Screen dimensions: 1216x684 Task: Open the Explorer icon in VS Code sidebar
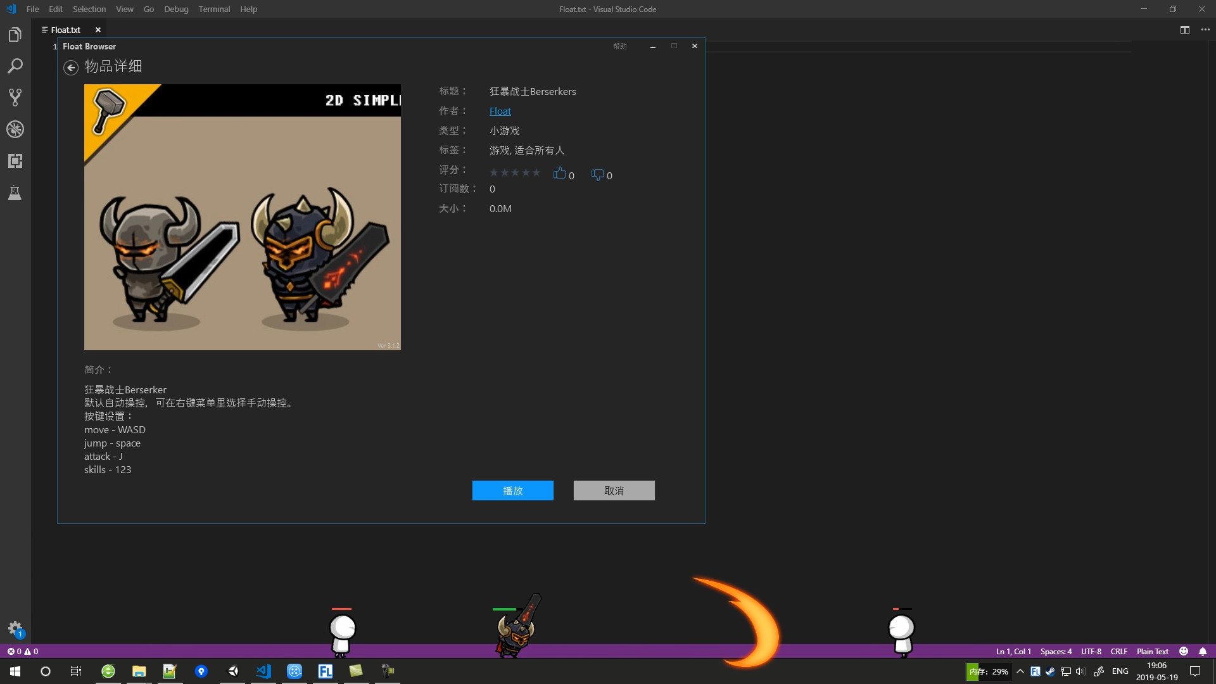tap(15, 34)
